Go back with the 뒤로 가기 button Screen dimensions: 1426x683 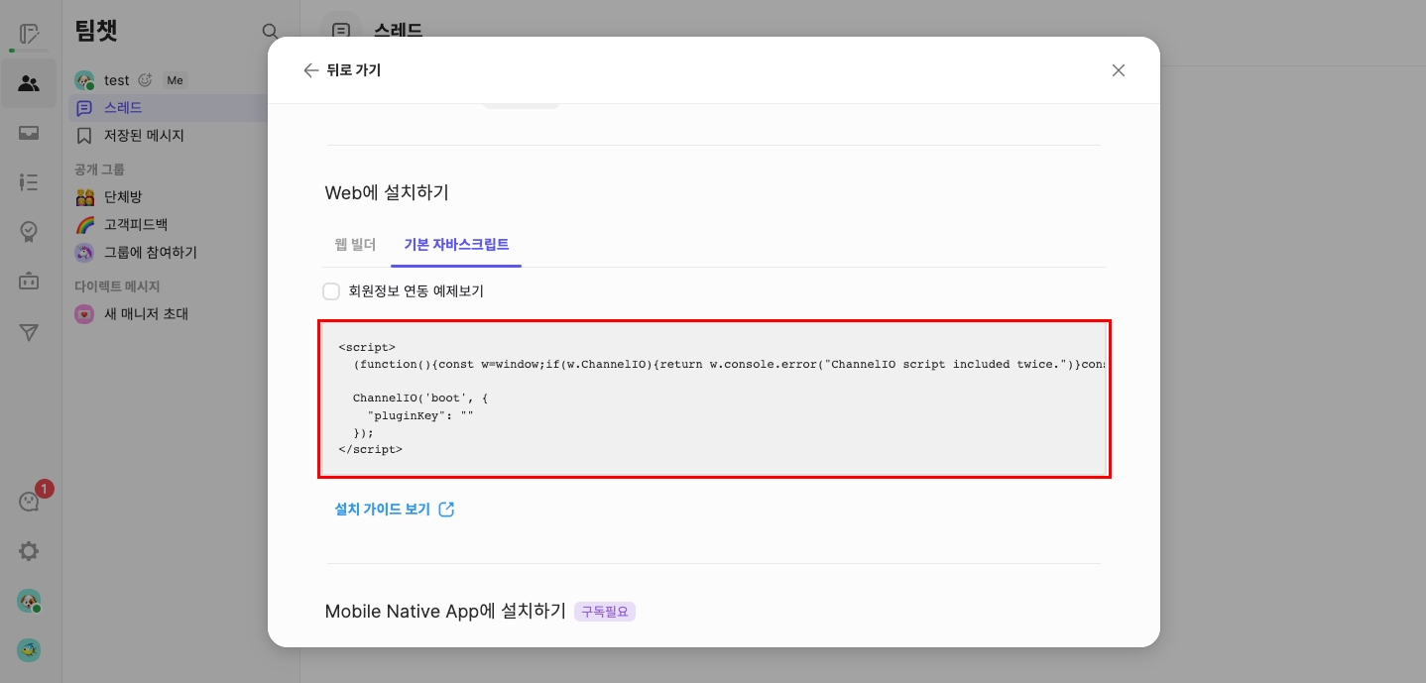[x=342, y=70]
